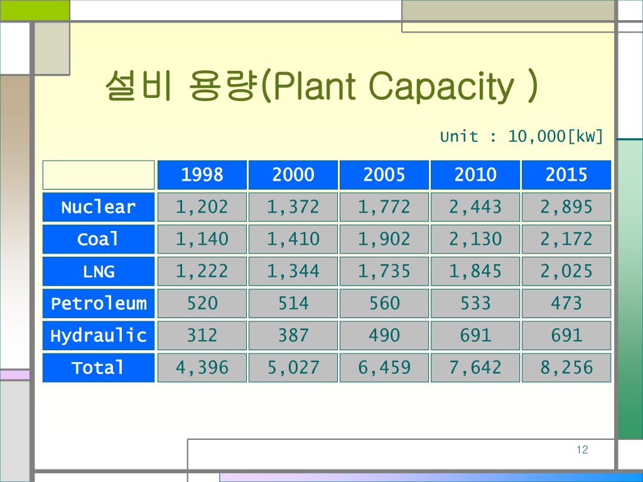Select LNG 2005 value 1,735
The width and height of the screenshot is (643, 482).
384,271
